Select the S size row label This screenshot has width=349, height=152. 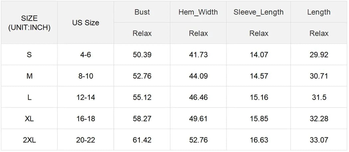(x=29, y=55)
